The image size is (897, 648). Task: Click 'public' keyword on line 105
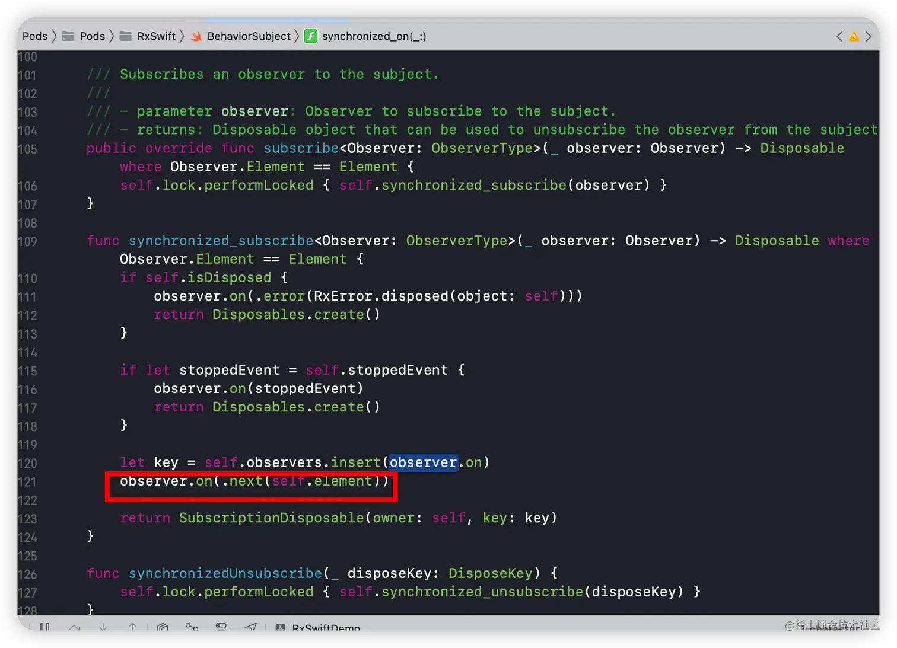(112, 148)
